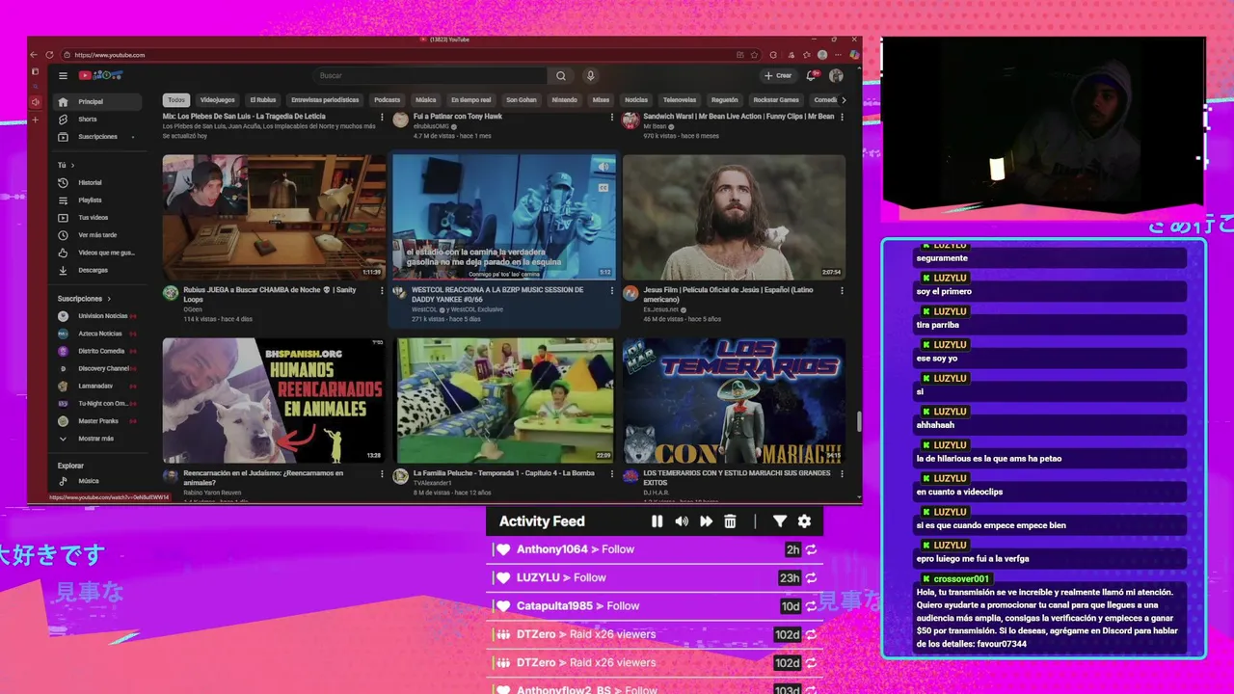
Task: Replay the Catapulta1985 follow alert
Action: (812, 606)
